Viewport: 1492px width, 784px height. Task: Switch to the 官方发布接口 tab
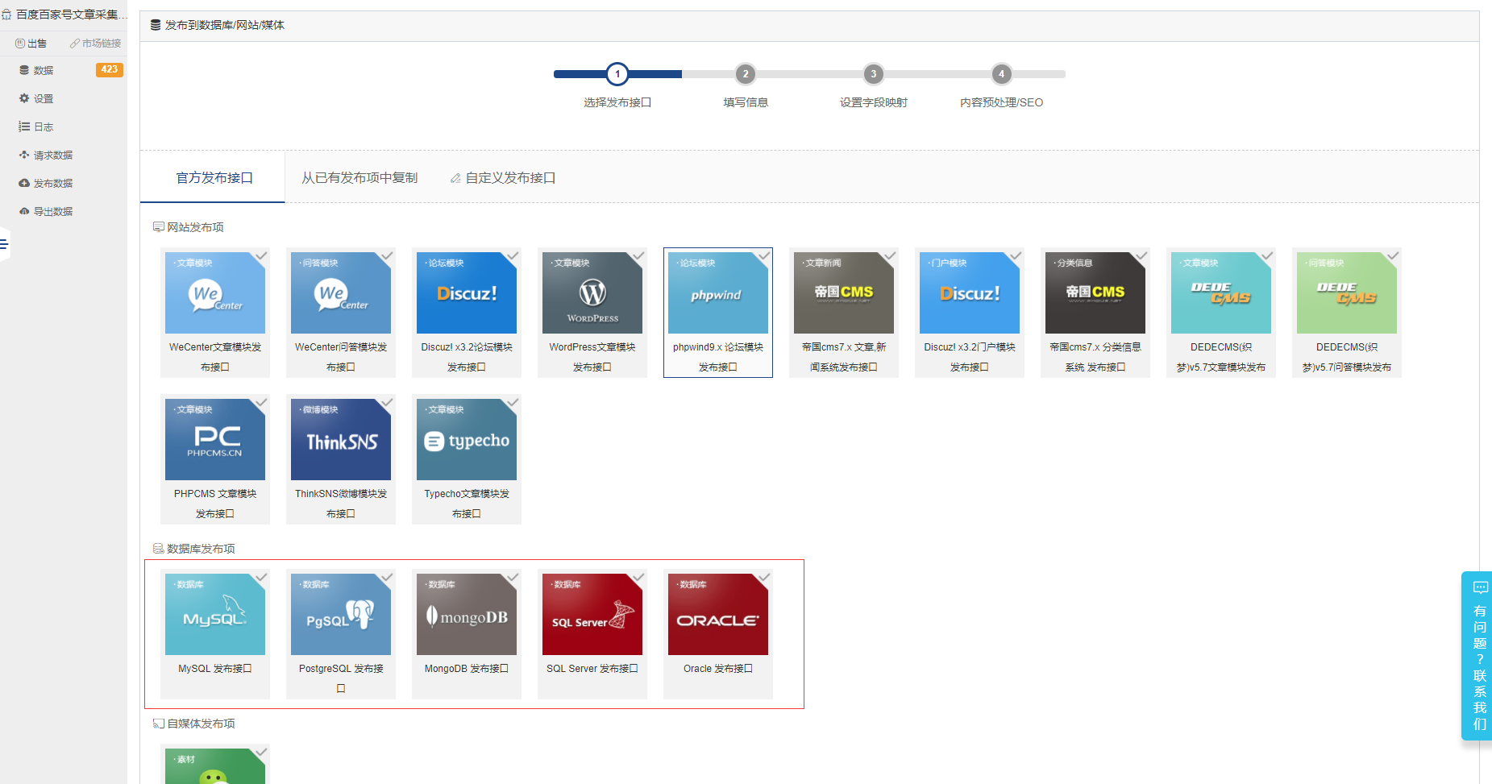click(214, 177)
